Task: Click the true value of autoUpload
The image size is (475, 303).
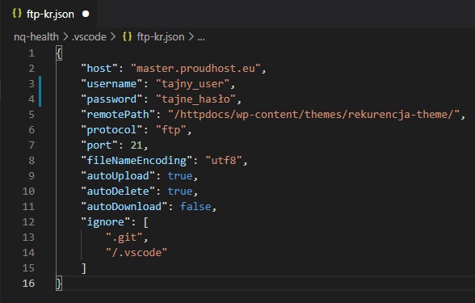Action: [180, 176]
